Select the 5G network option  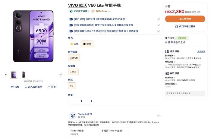[72, 86]
